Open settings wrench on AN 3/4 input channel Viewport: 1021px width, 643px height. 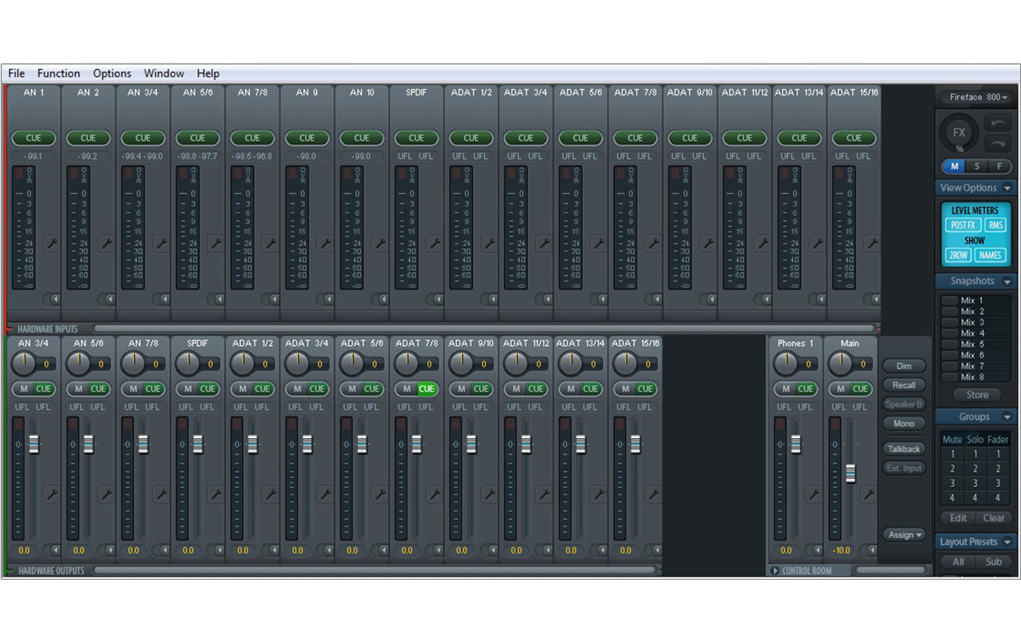coord(161,243)
